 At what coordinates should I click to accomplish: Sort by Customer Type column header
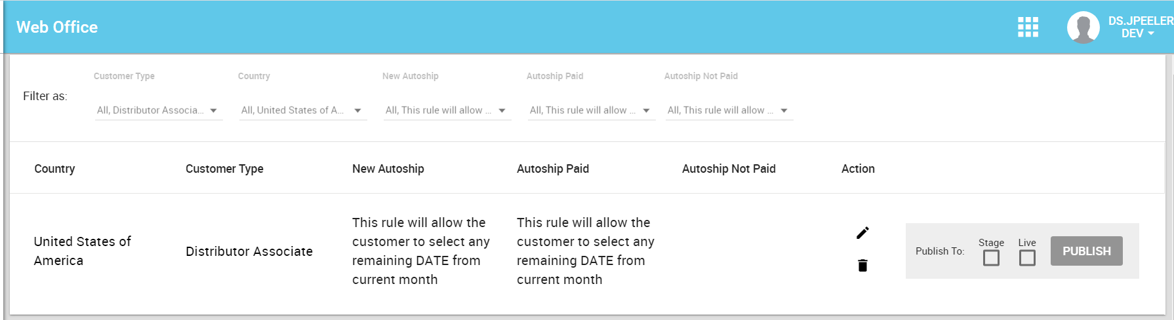click(x=224, y=169)
